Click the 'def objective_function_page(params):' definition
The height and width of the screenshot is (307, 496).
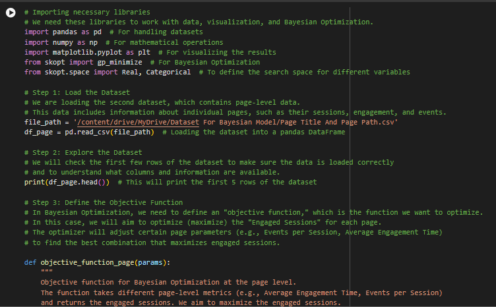click(97, 262)
